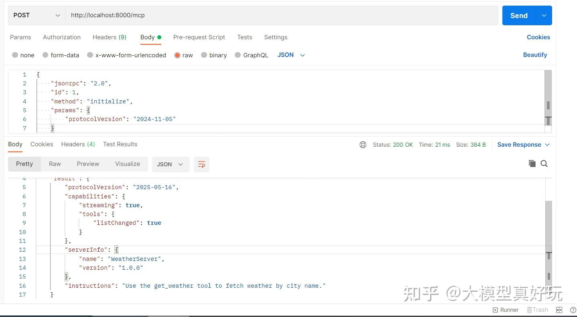Toggle line wrapping in the response
The height and width of the screenshot is (317, 577).
click(201, 164)
